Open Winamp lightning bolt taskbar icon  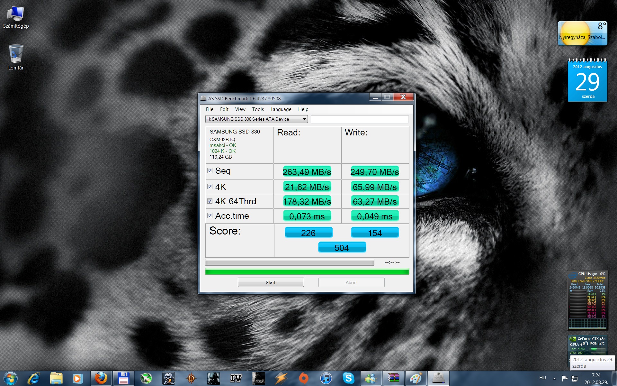[281, 378]
